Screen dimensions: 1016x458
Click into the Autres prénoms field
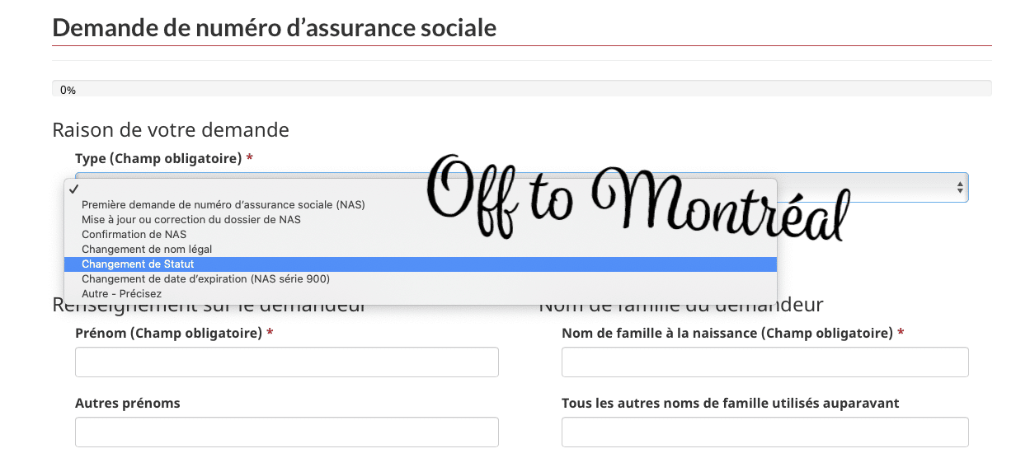286,432
